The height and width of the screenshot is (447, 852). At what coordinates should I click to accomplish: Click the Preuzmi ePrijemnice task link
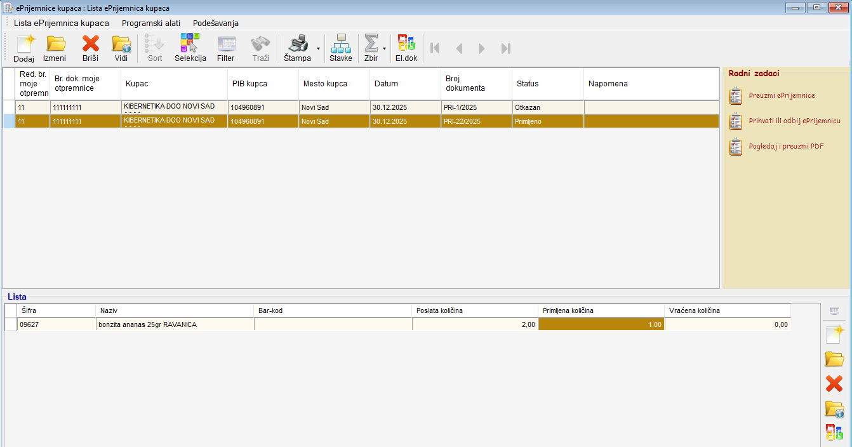[782, 95]
